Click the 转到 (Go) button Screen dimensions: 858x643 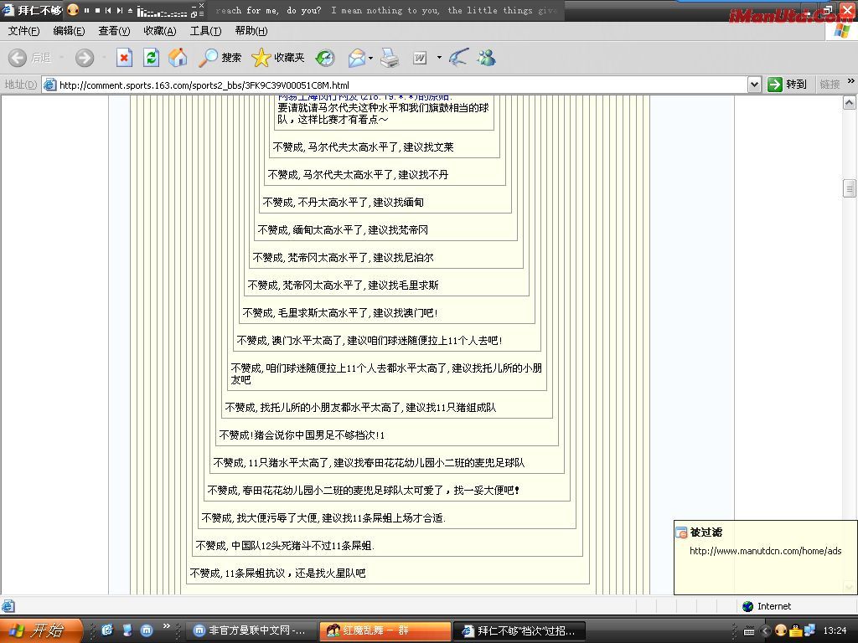click(x=788, y=85)
